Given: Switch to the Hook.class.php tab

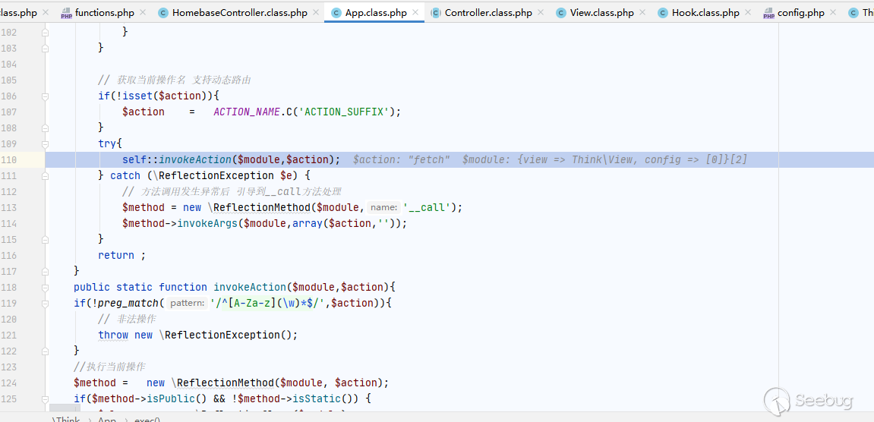Looking at the screenshot, I should click(705, 12).
